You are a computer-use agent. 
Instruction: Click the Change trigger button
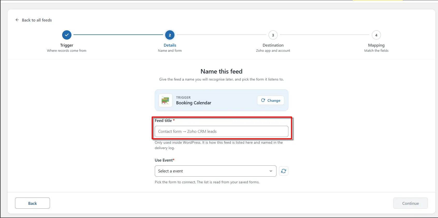coord(271,100)
